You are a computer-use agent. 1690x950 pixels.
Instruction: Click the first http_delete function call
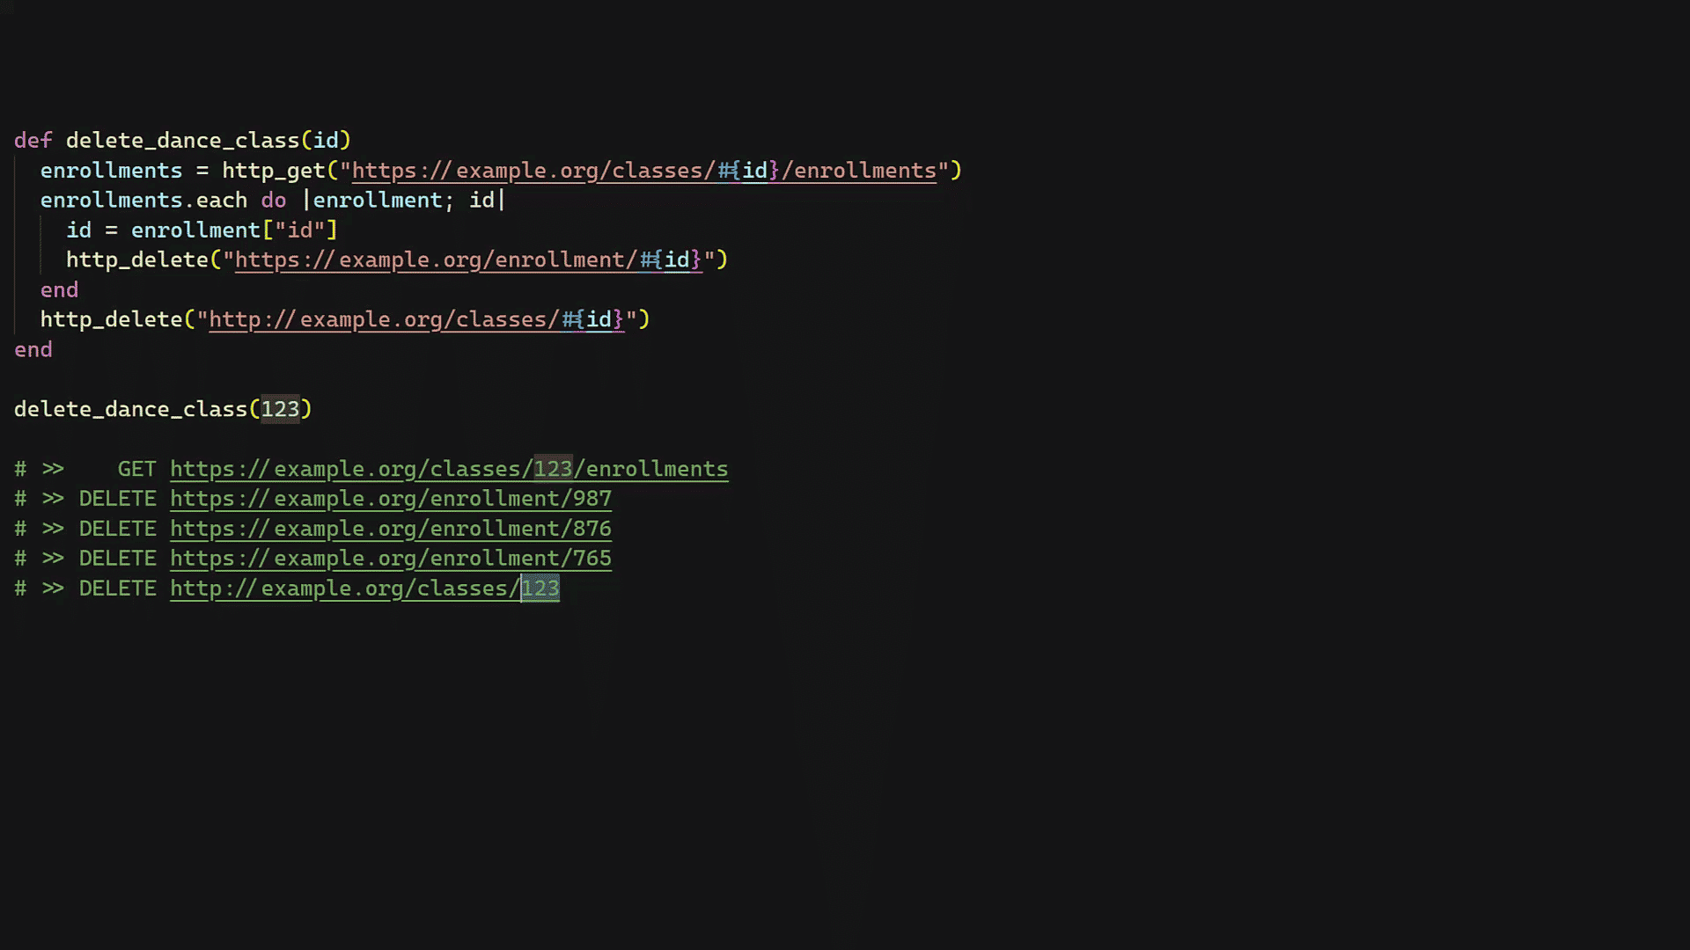pos(136,259)
